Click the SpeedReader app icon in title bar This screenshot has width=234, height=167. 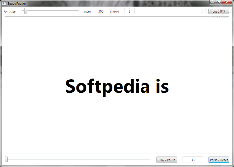4,3
